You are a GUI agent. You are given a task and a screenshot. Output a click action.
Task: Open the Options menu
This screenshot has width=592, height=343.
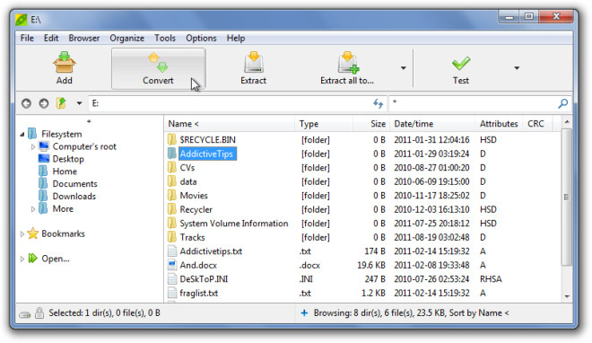201,38
